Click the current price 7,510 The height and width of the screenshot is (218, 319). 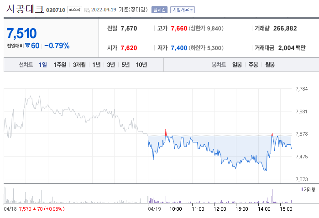click(x=21, y=33)
